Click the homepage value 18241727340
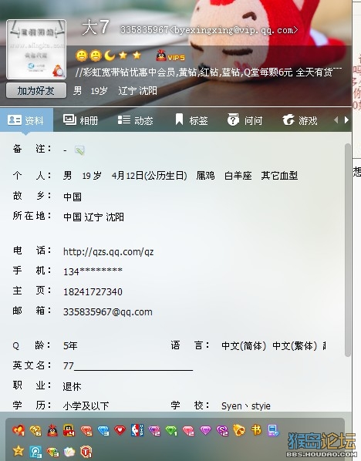 [x=93, y=292]
